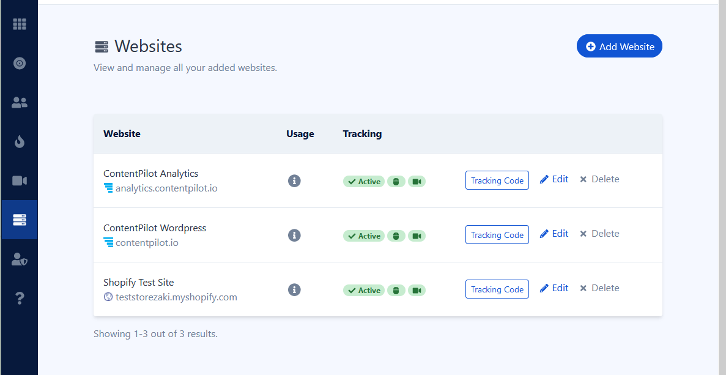This screenshot has height=375, width=726.
Task: Click the Shopify Test Site name
Action: point(138,283)
